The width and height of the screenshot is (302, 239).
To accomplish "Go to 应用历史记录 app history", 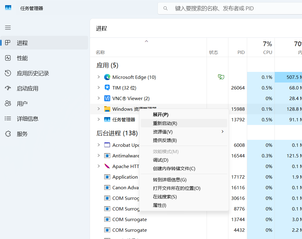I will (44, 73).
